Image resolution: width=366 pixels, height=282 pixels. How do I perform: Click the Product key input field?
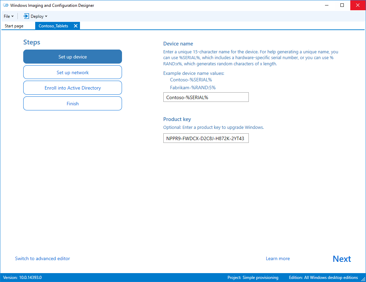tap(206, 138)
